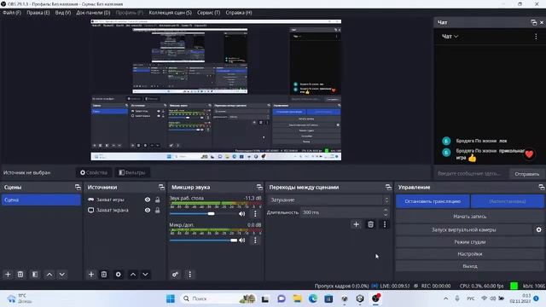Open the Док-панели menu

[93, 13]
